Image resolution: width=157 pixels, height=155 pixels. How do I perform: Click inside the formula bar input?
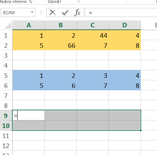121,12
